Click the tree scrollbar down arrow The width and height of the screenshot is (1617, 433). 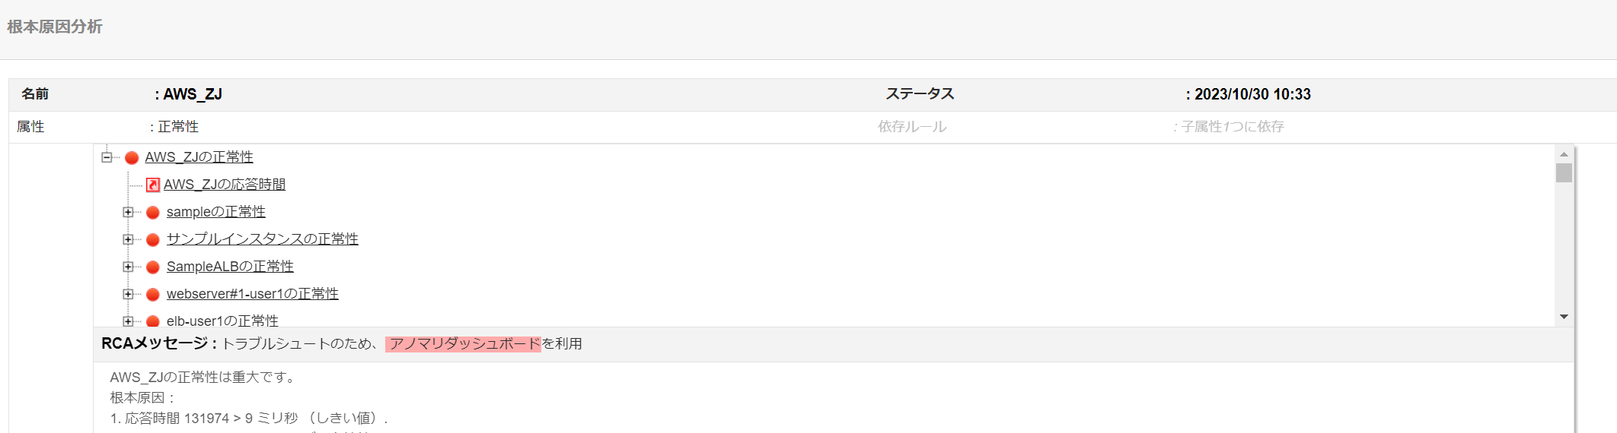[1564, 317]
